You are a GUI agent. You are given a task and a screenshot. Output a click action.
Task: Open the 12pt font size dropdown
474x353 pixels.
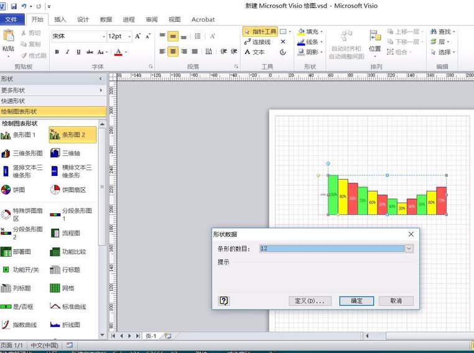pos(129,37)
